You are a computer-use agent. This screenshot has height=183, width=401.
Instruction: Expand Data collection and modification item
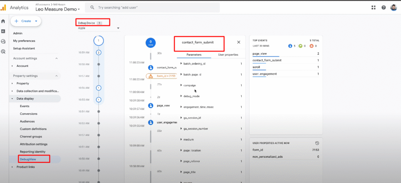click(x=12, y=91)
